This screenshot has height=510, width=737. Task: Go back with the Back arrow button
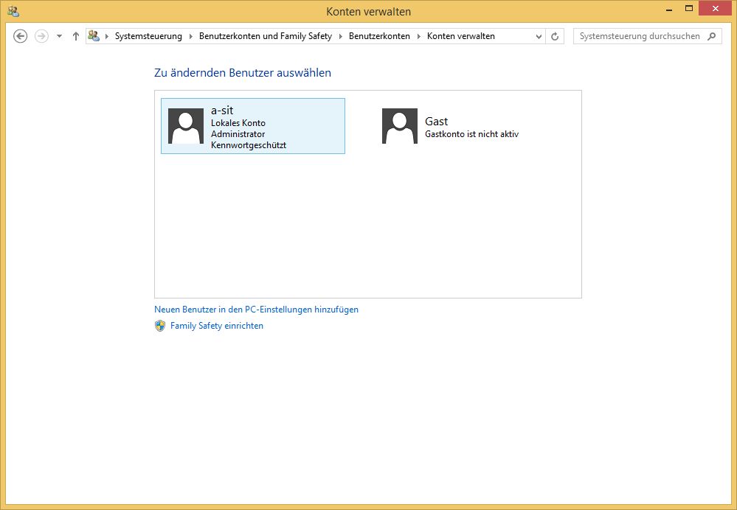pos(20,36)
